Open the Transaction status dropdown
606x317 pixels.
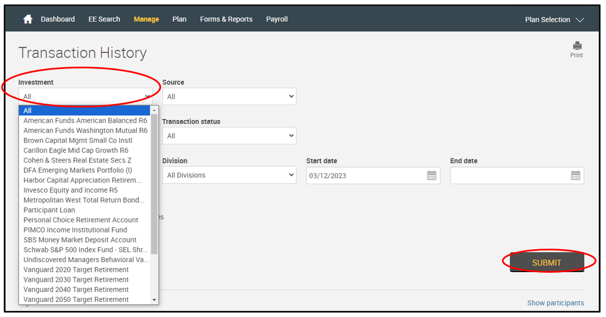tap(229, 136)
